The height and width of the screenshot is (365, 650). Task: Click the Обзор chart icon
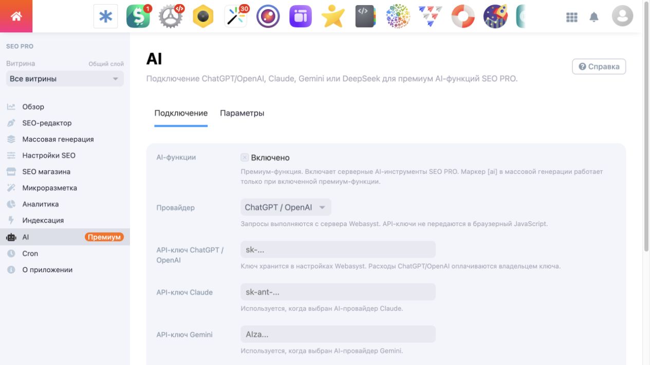click(x=11, y=107)
